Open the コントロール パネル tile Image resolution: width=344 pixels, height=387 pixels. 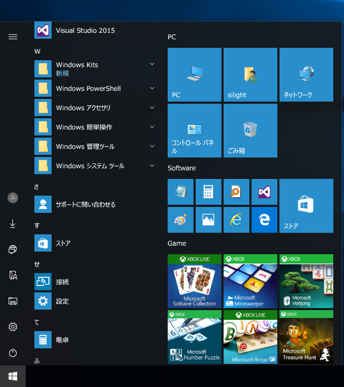(195, 131)
